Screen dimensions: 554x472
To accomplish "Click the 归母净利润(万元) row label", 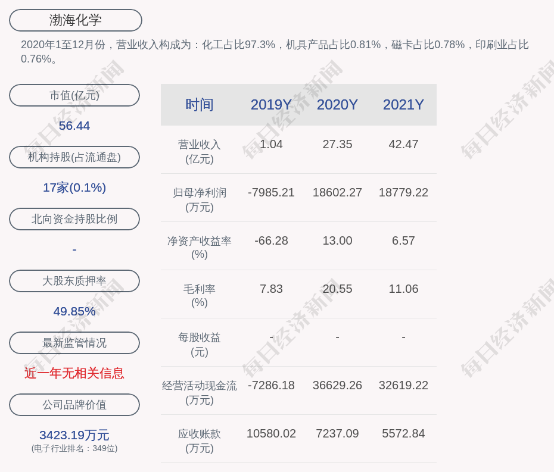I will click(x=200, y=200).
